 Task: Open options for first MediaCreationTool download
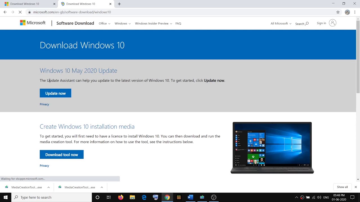coord(48,187)
